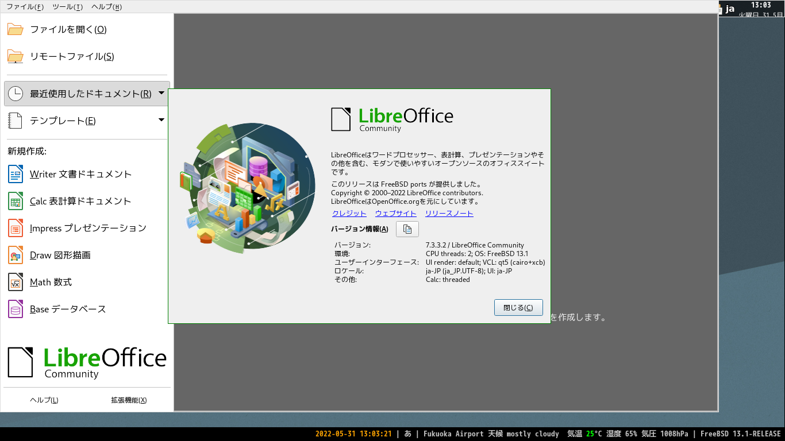This screenshot has width=785, height=441.
Task: Expand the templates dropdown arrow
Action: [161, 120]
